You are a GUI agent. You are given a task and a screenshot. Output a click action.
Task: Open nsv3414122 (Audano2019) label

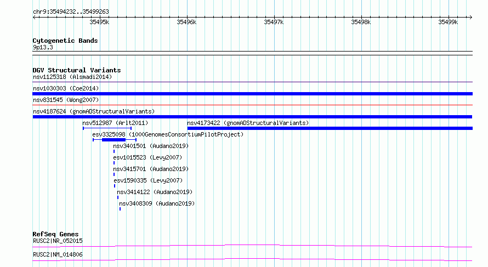[x=155, y=192]
